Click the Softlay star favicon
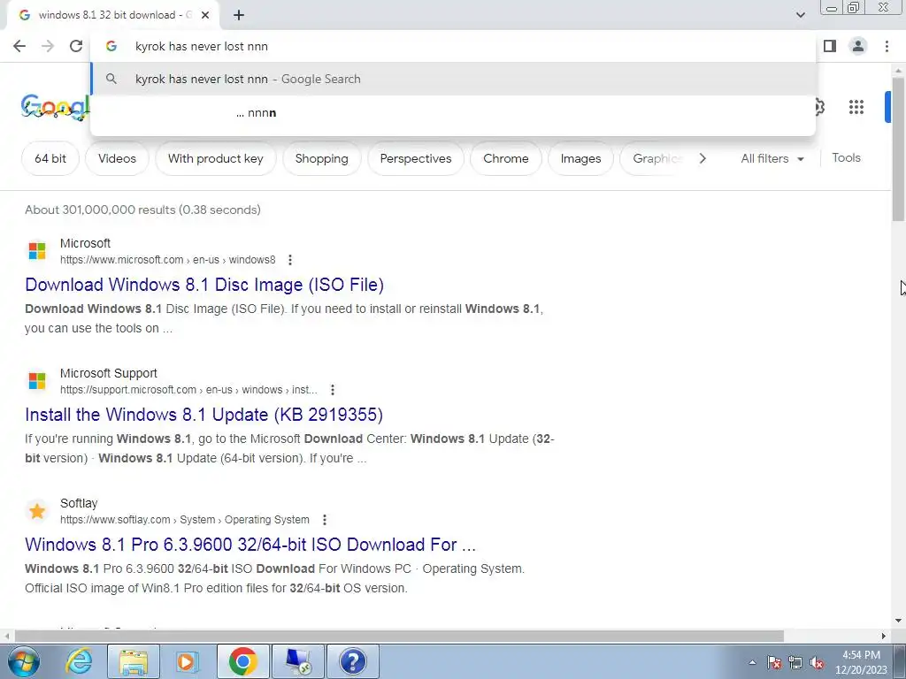 (x=37, y=511)
